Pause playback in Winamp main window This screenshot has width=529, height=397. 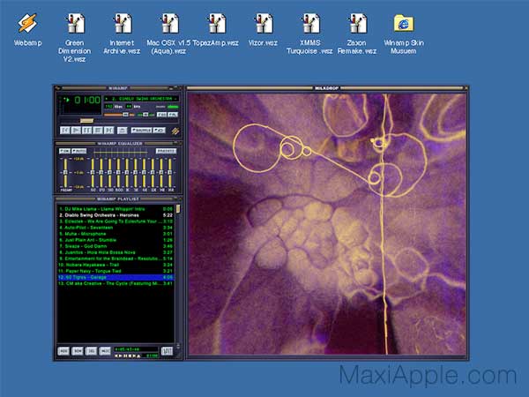[86, 130]
